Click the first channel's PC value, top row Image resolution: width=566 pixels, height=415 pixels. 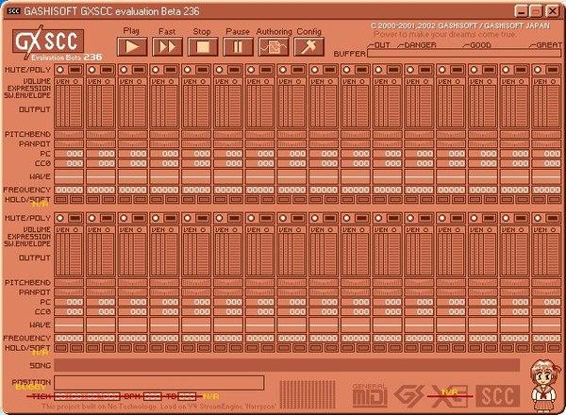[75, 154]
